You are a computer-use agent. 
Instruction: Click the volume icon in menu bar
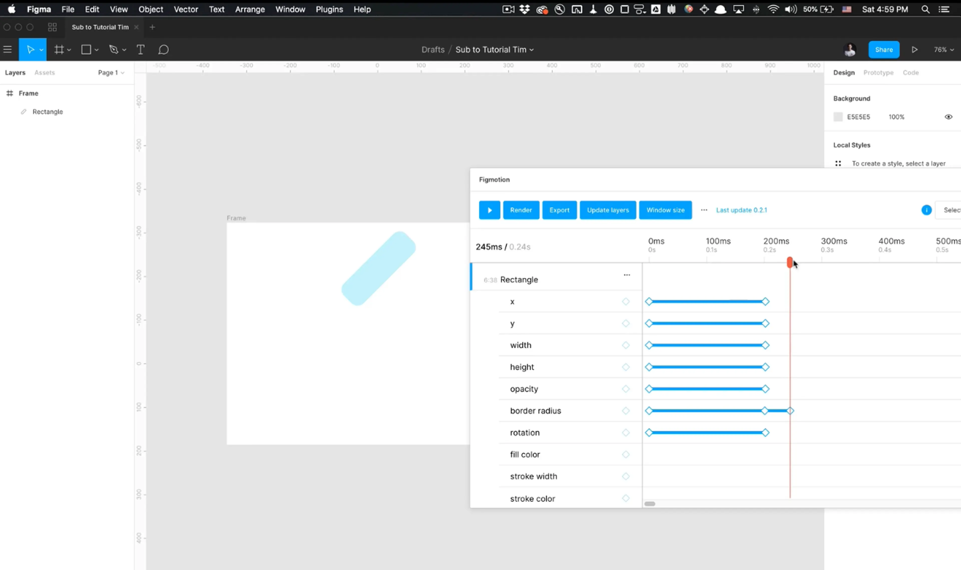click(791, 9)
